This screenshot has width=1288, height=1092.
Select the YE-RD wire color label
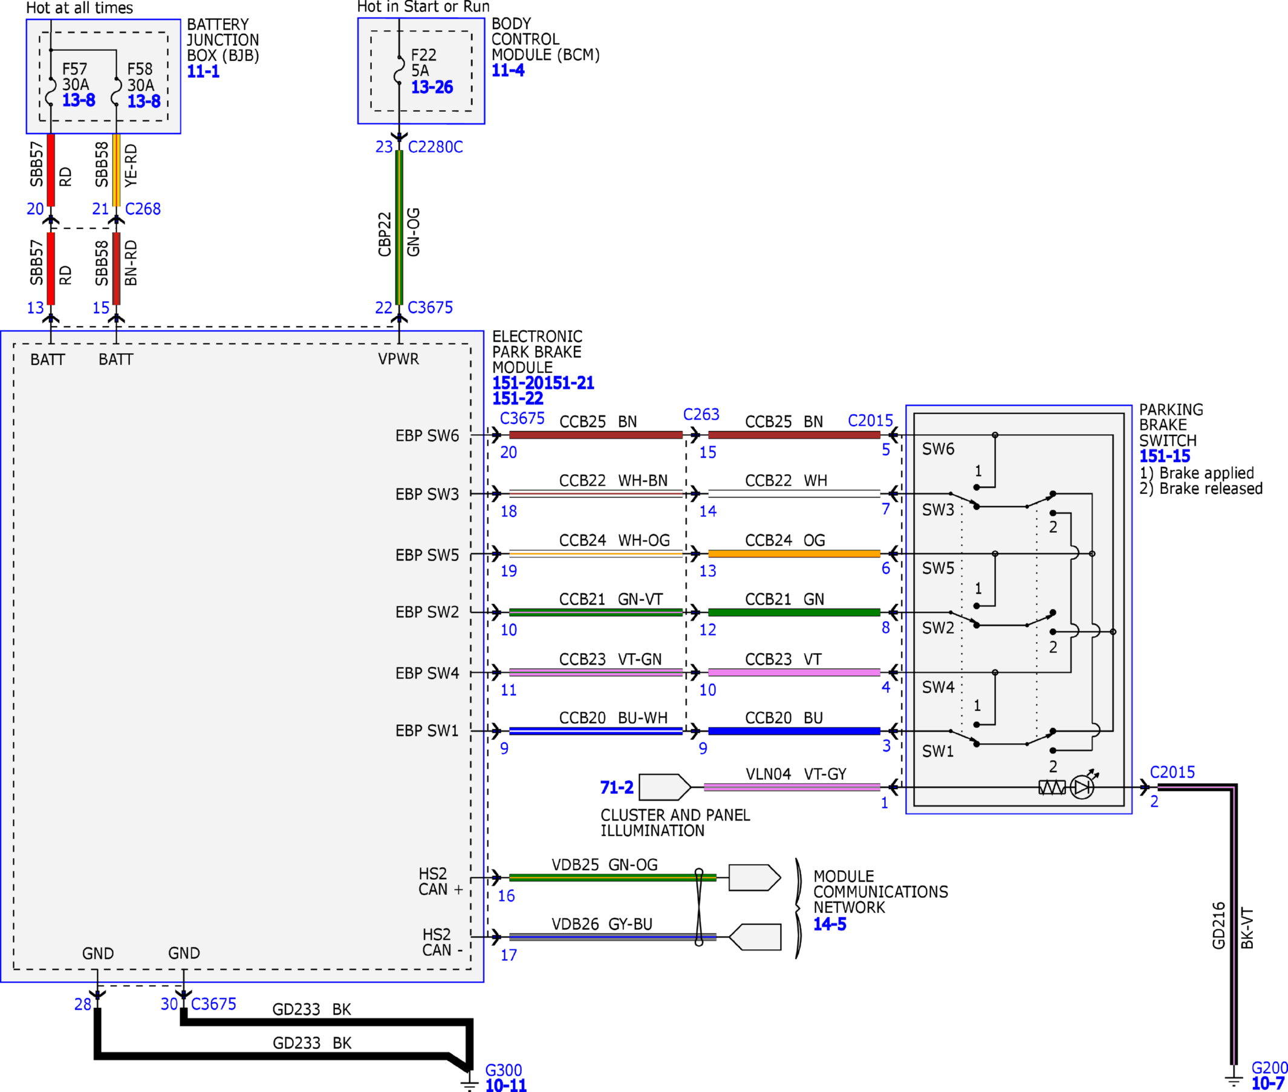131,165
